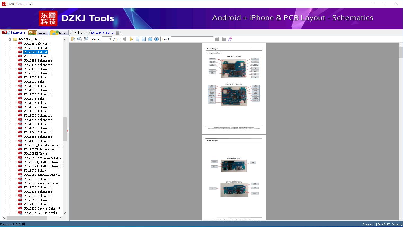Click the PDF icon beside SM-A042F Schematic
This screenshot has height=227, width=403.
pyautogui.click(x=20, y=64)
